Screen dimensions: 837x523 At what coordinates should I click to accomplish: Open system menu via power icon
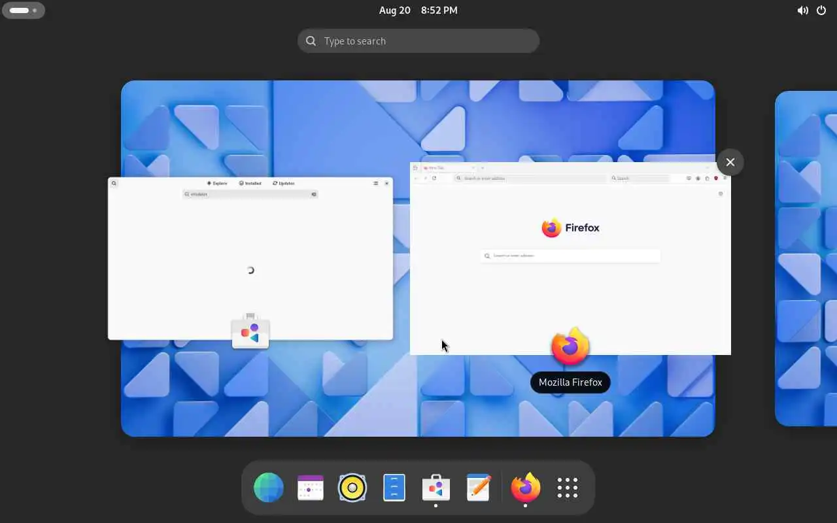[x=821, y=10]
